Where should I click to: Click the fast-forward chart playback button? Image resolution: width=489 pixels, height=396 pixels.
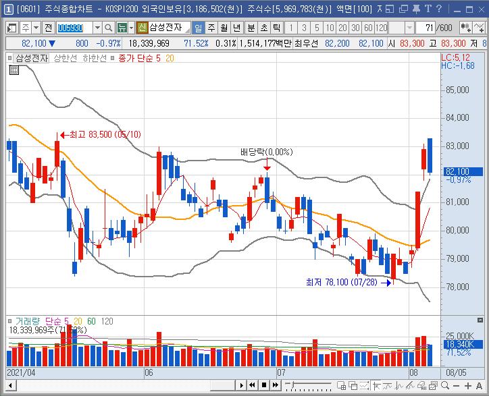pos(276,385)
